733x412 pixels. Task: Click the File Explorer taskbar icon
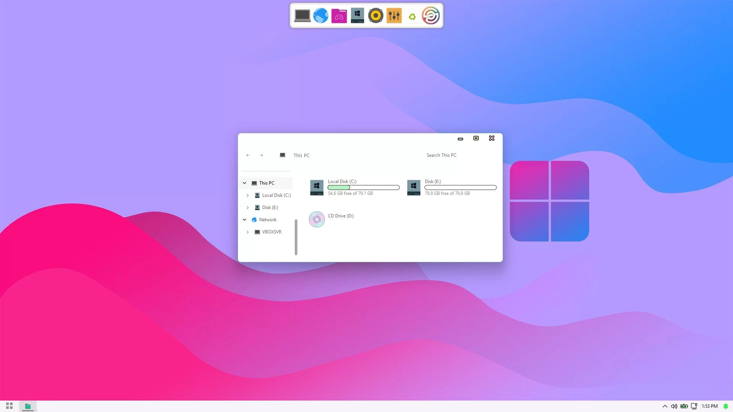click(28, 406)
